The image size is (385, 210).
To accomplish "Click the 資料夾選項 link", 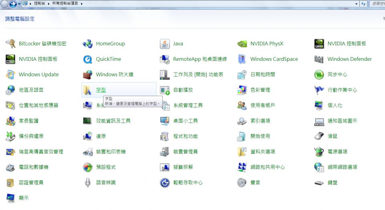I will 263,152.
